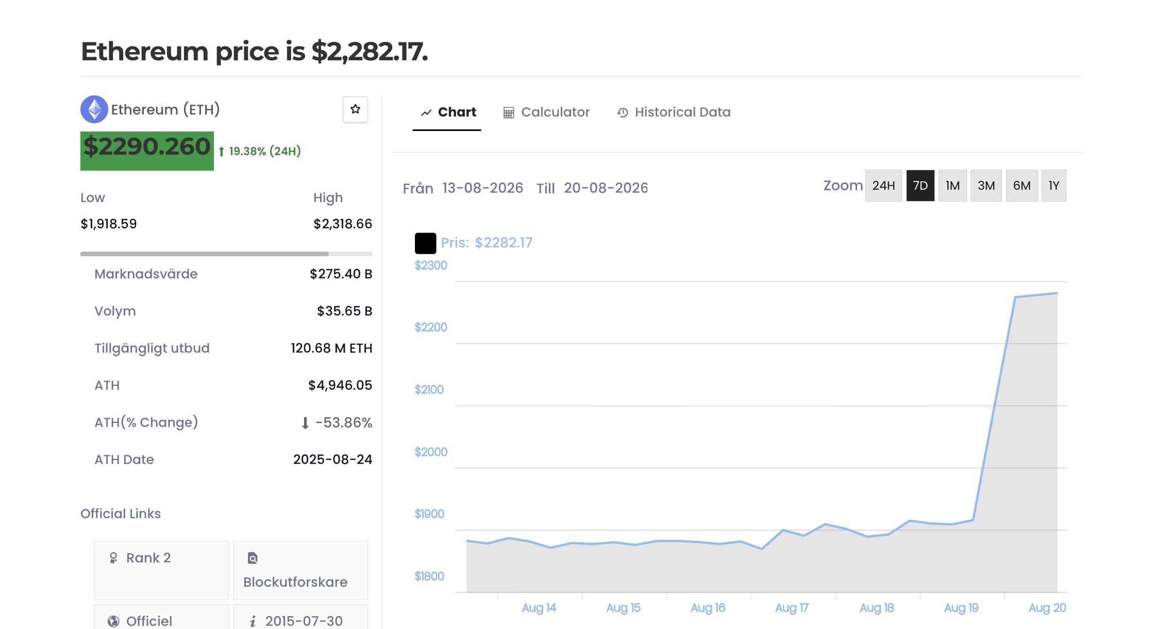Viewport: 1169px width, 629px height.
Task: Click the $2300 y-axis label
Action: click(x=431, y=266)
